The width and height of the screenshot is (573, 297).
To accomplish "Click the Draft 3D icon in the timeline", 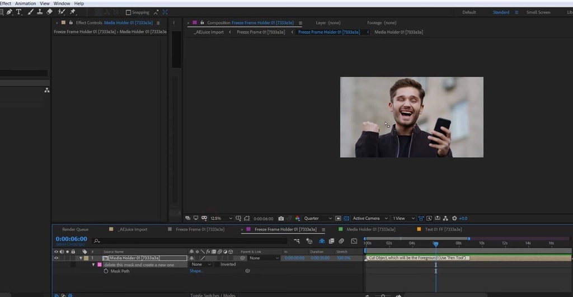I will pyautogui.click(x=309, y=241).
